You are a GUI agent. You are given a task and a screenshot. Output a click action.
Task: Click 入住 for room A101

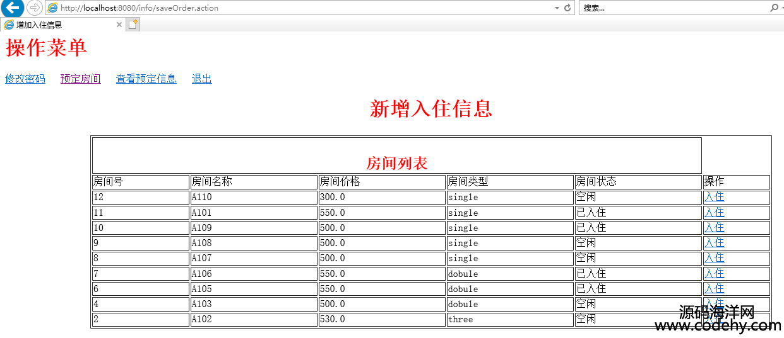pyautogui.click(x=714, y=213)
